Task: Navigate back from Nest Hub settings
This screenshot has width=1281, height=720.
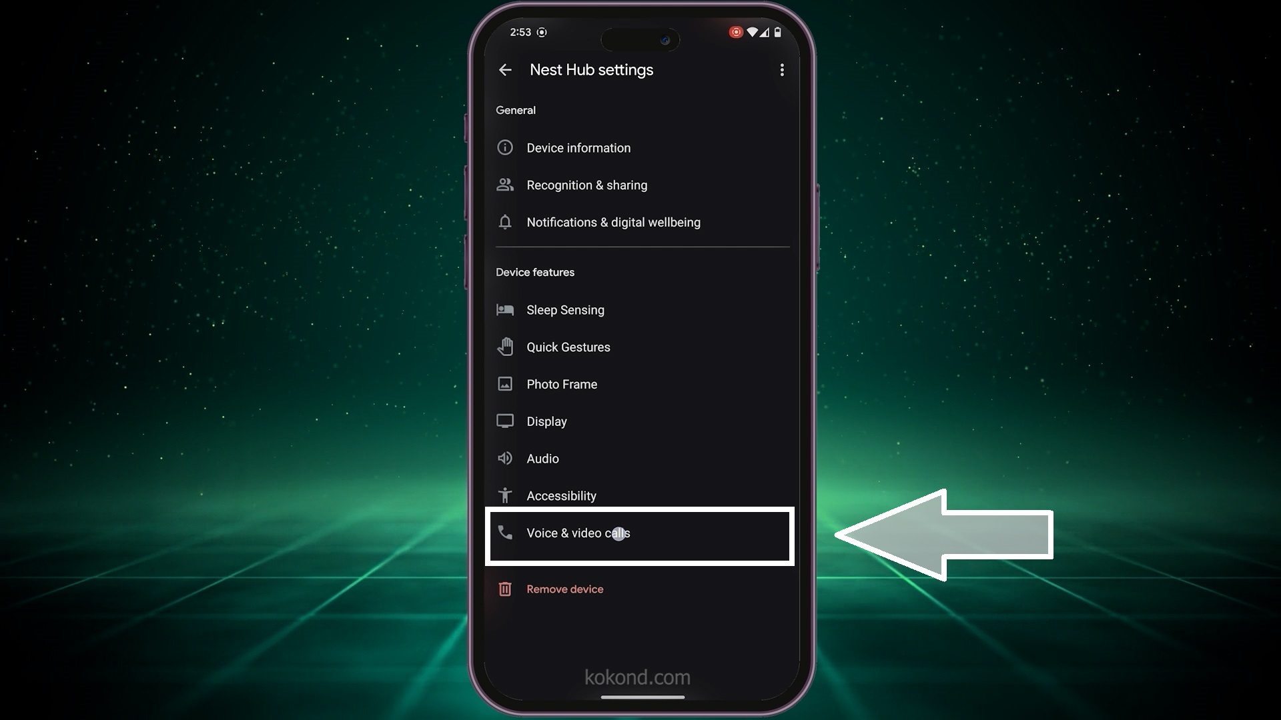Action: [x=504, y=69]
